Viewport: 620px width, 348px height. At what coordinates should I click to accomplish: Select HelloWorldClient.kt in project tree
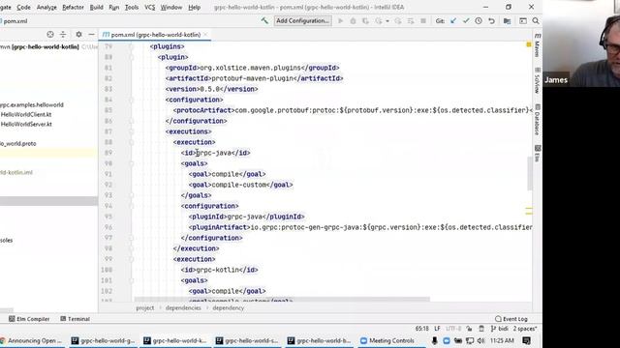coord(26,114)
